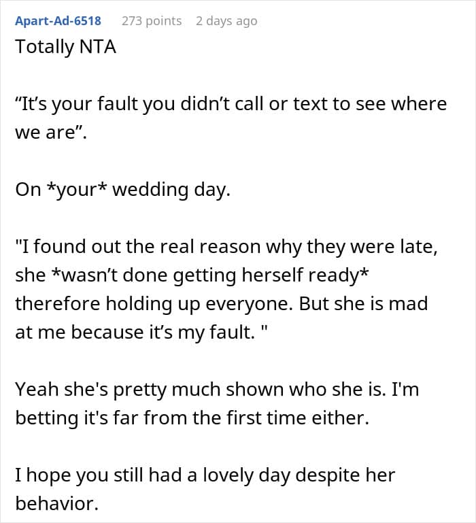476x523 pixels.
Task: Click the 'Totally NTA' line
Action: point(66,46)
